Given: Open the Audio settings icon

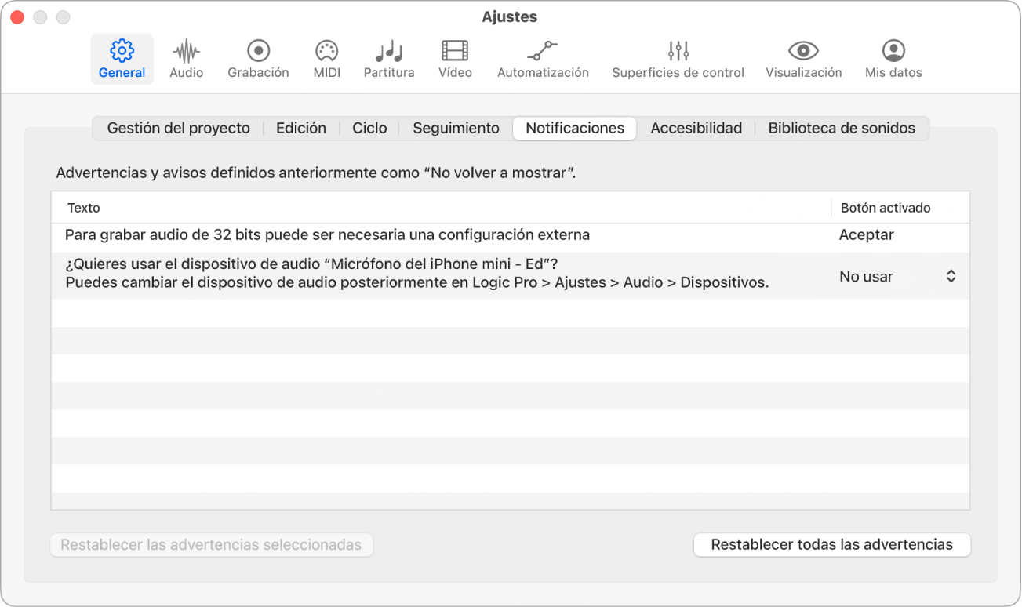Looking at the screenshot, I should coord(186,58).
